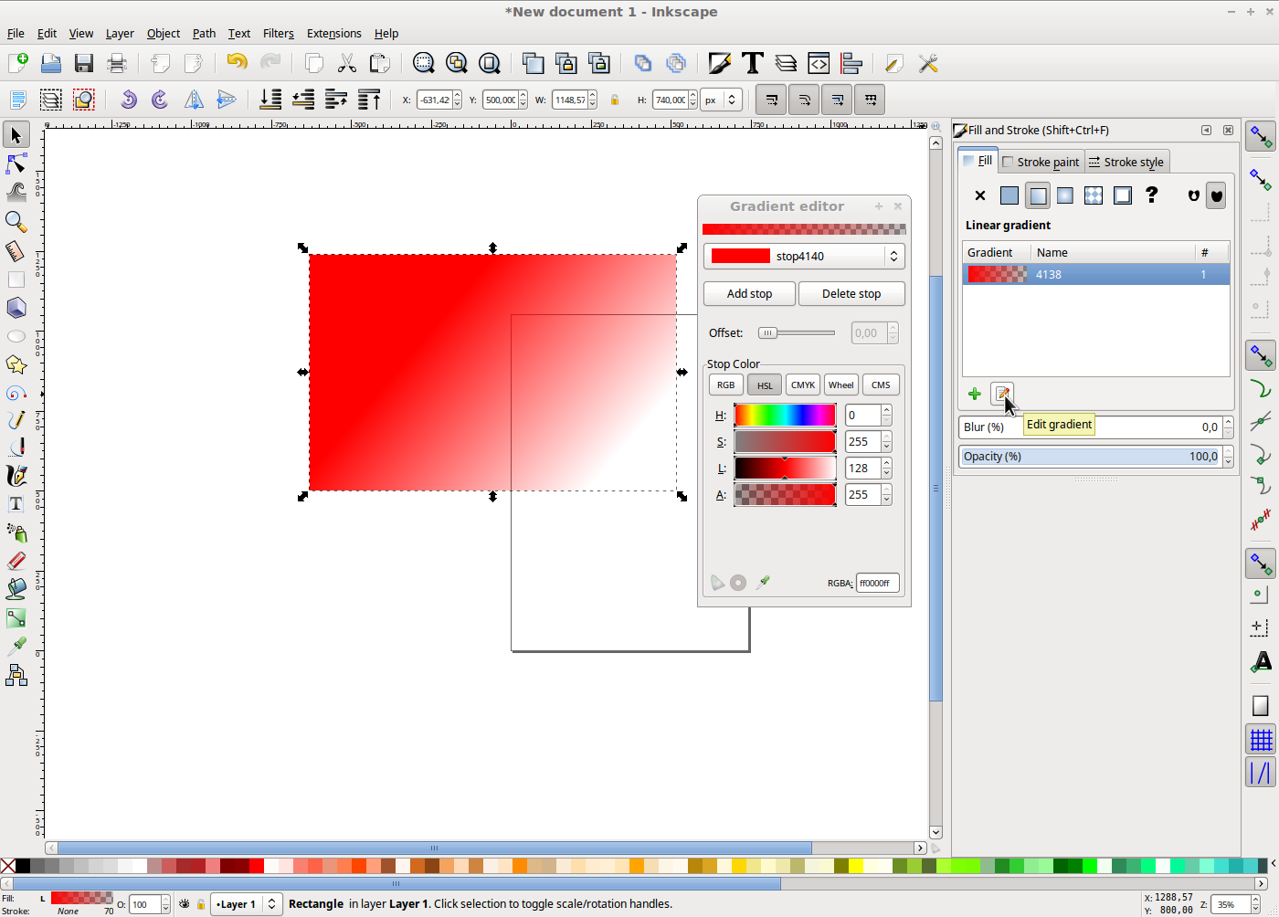
Task: Open the px units dropdown
Action: coord(721,100)
